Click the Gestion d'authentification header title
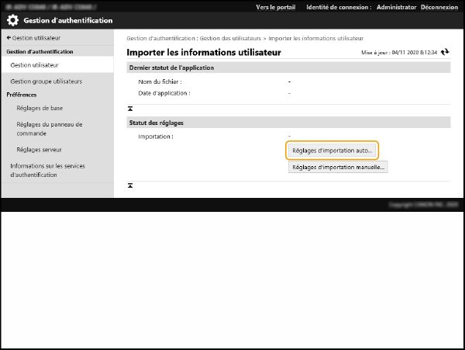 [x=68, y=20]
